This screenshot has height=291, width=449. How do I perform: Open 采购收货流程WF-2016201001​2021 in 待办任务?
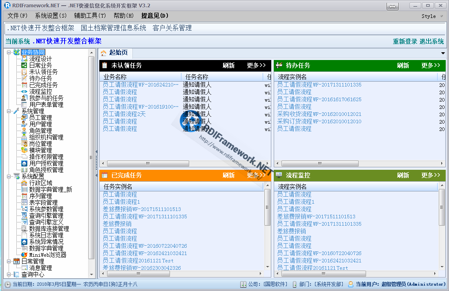319,114
